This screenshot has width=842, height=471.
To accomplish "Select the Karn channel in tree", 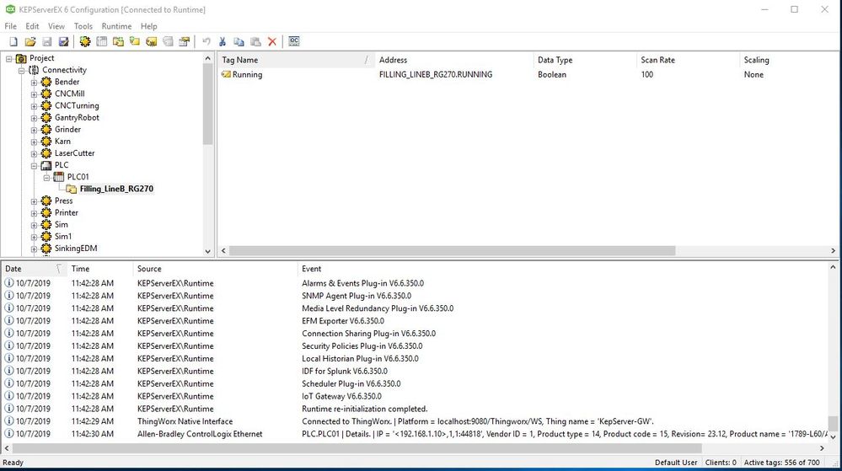I will point(62,142).
